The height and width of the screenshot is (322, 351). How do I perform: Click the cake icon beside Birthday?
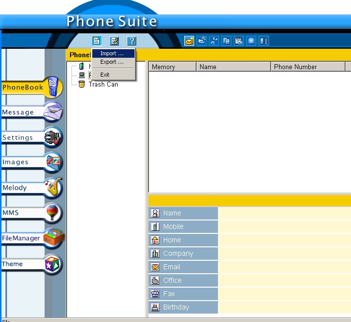point(155,307)
